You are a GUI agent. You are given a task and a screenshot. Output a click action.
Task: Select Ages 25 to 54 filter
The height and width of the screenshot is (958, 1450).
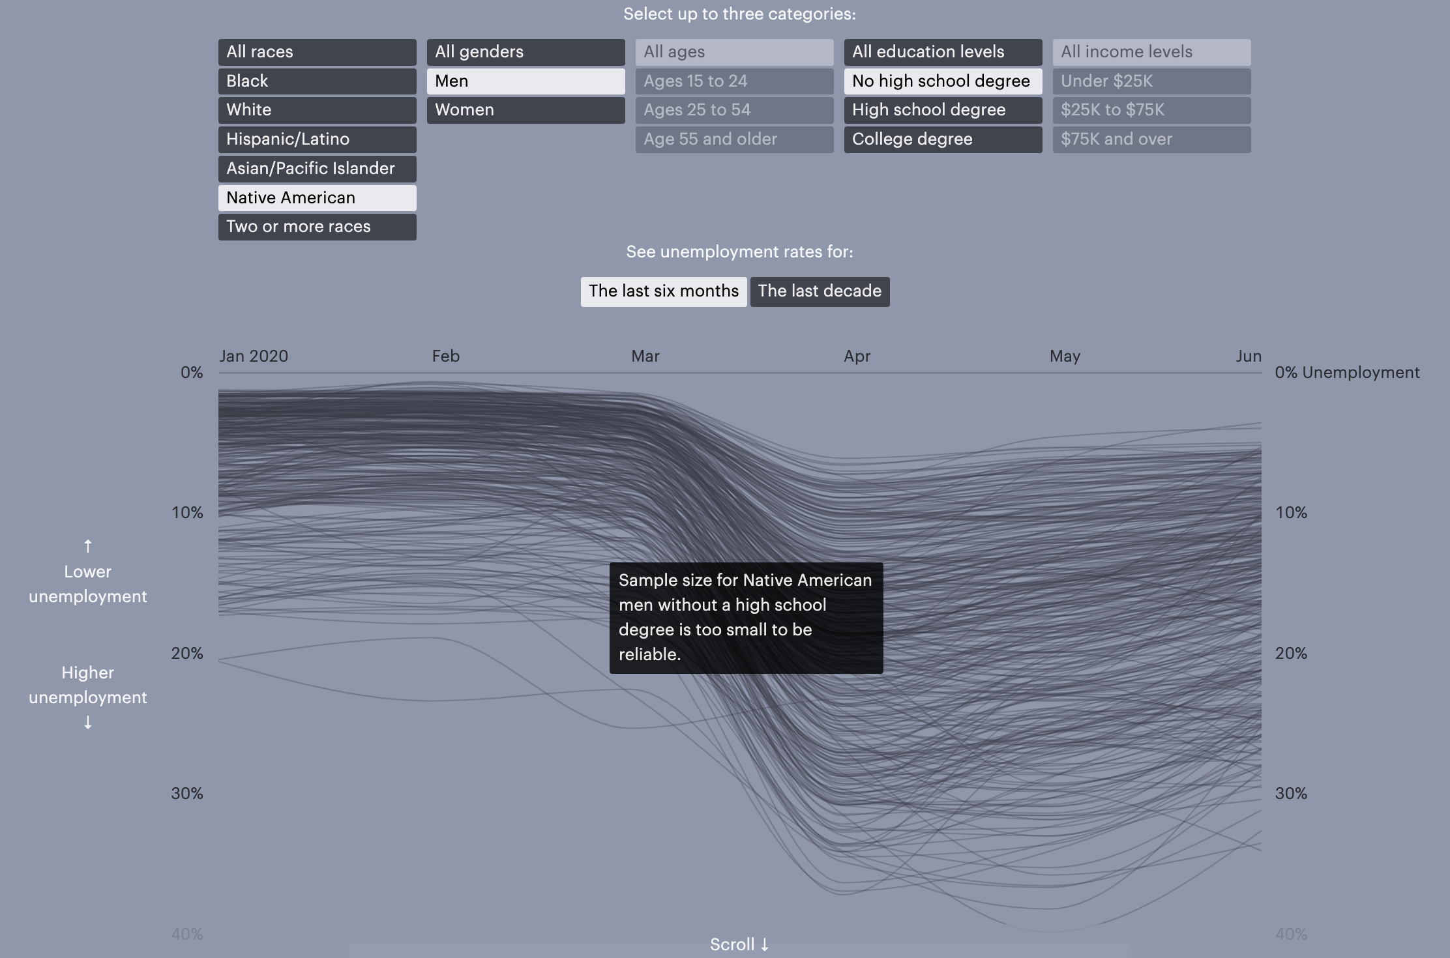(734, 110)
